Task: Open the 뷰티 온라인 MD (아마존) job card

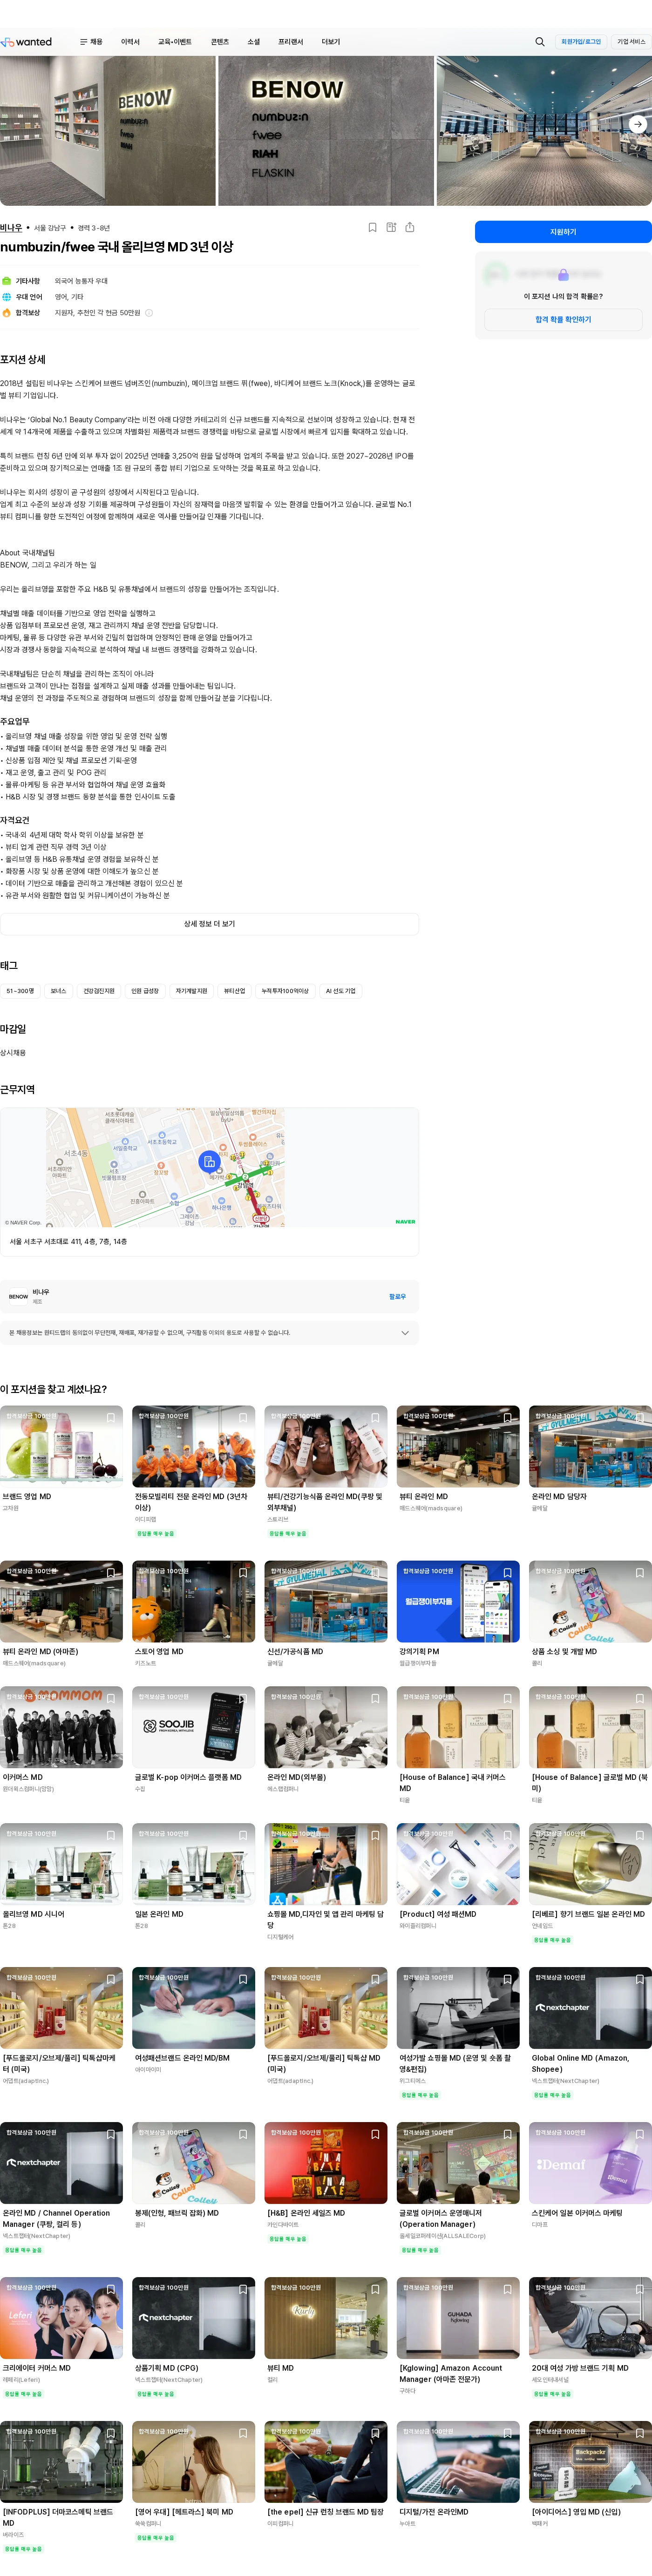Action: point(61,1614)
